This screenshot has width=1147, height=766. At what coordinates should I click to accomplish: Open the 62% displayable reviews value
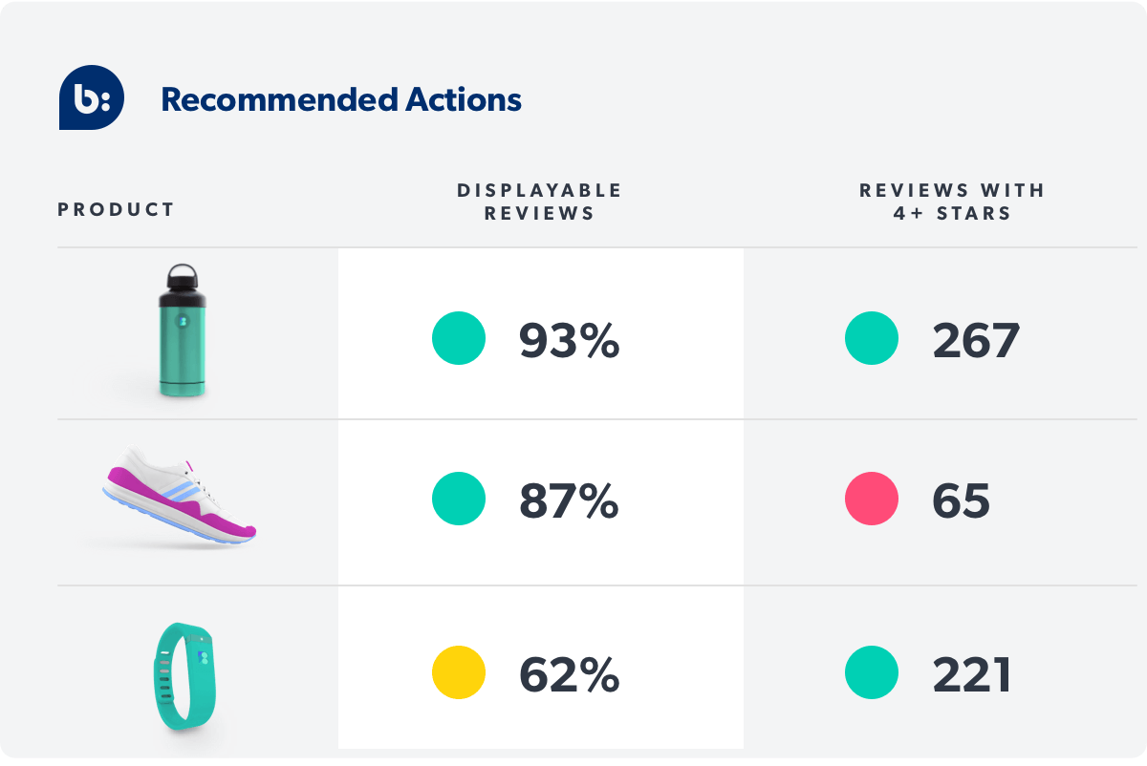click(570, 674)
